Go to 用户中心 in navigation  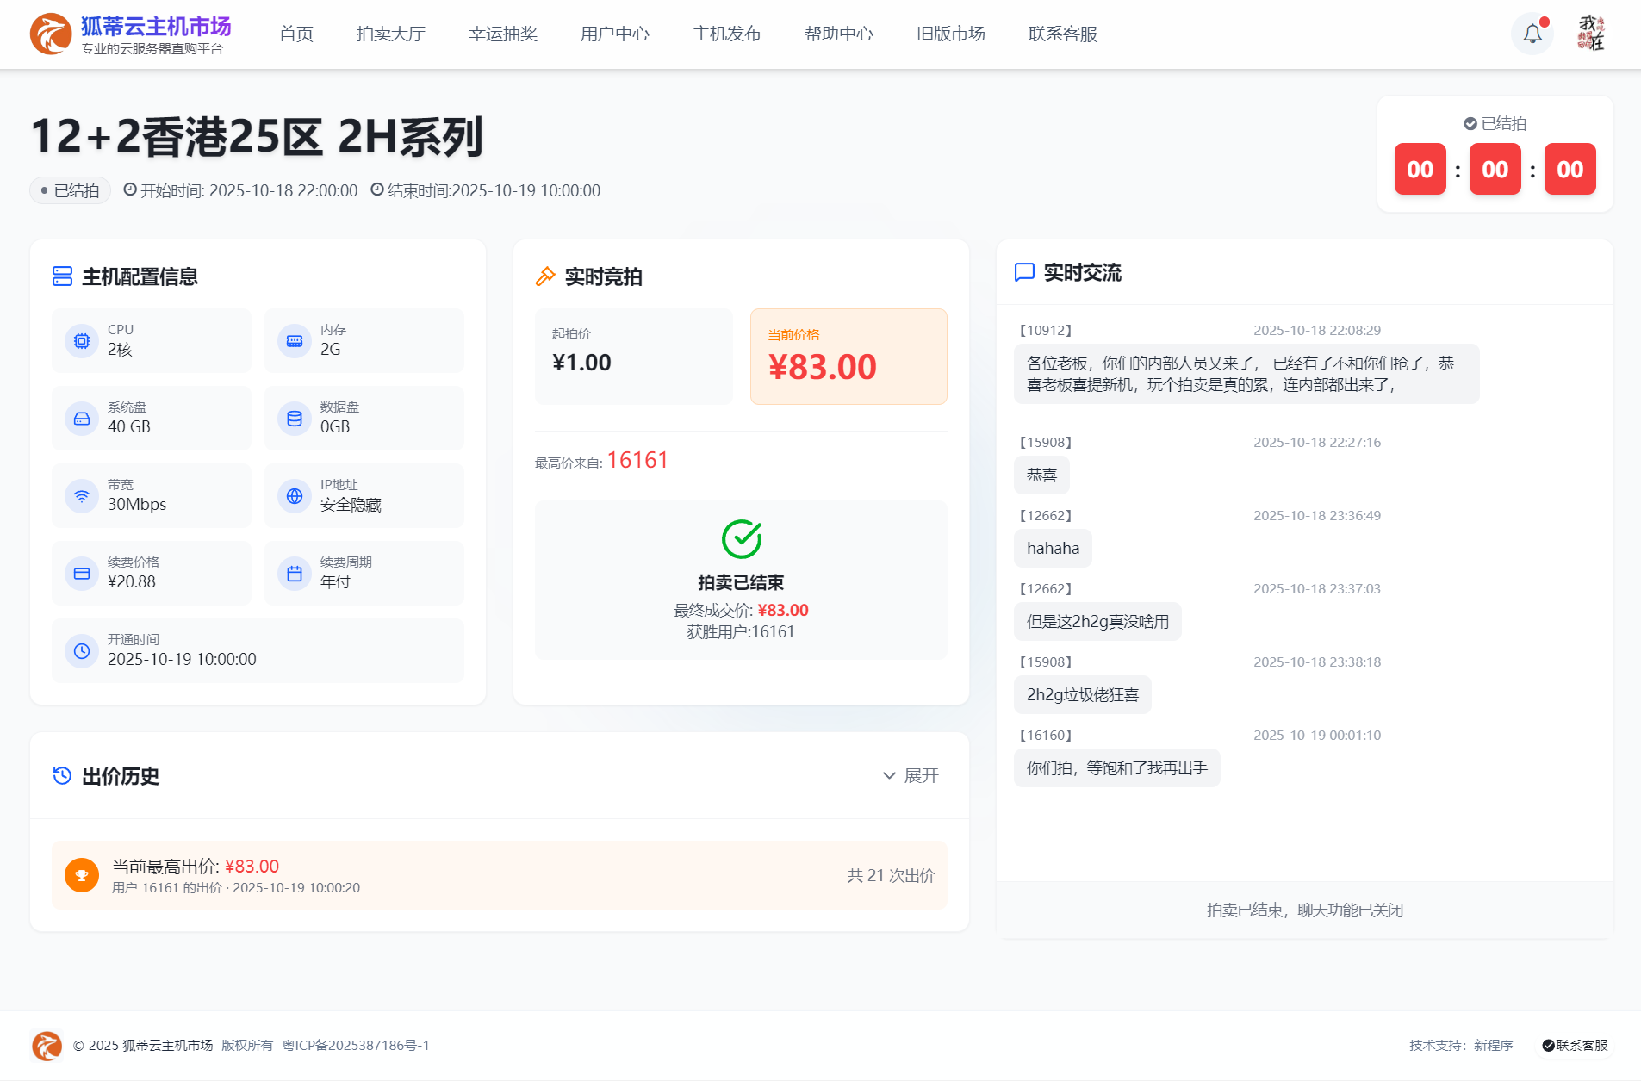tap(615, 34)
